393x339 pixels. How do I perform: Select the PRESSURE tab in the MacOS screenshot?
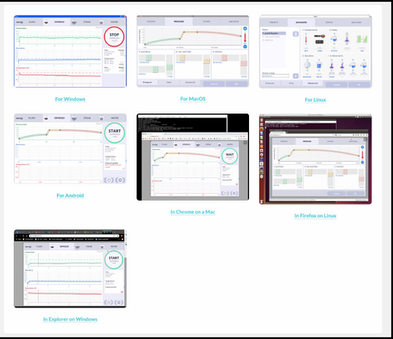[179, 22]
